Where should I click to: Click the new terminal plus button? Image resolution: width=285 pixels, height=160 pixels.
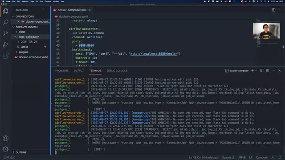252,71
